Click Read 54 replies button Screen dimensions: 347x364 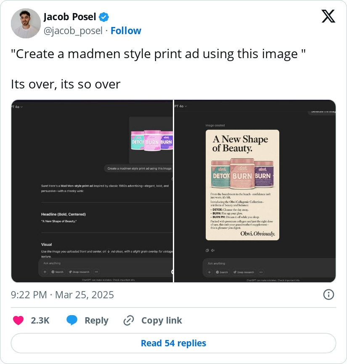(x=173, y=343)
